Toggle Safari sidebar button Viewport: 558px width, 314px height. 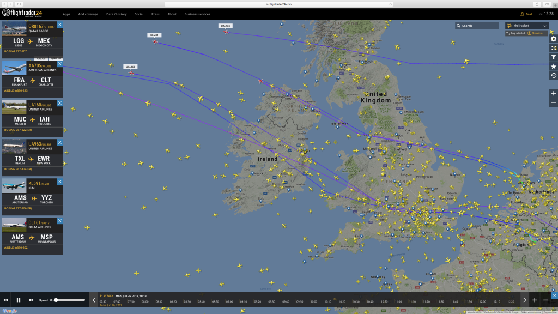coord(19,4)
